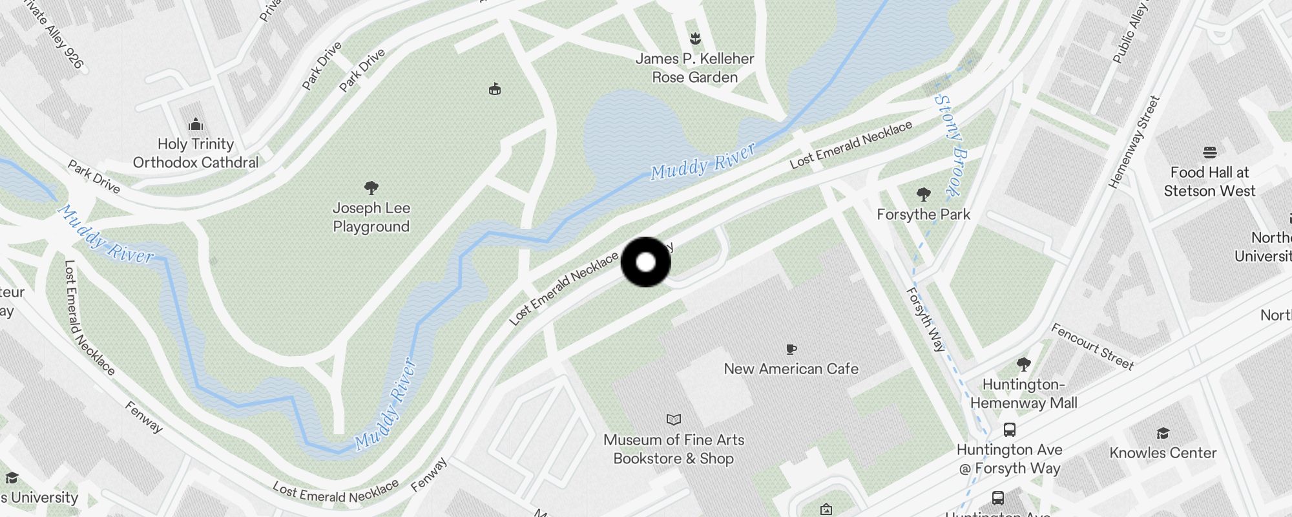Click the Museum of Fine Arts Bookstore book icon
The height and width of the screenshot is (517, 1292).
tap(674, 419)
